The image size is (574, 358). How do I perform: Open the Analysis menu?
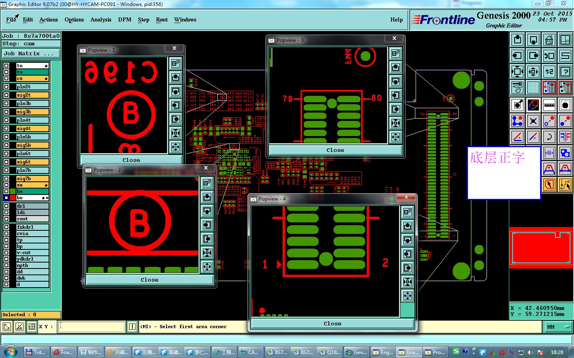pos(101,19)
